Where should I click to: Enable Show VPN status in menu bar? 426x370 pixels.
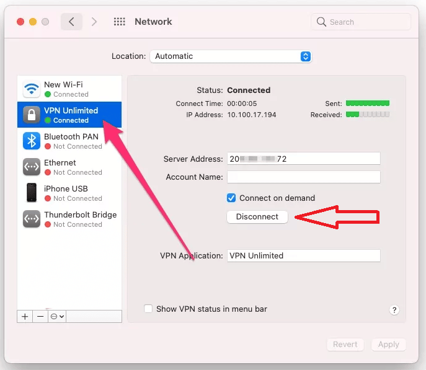tap(148, 309)
